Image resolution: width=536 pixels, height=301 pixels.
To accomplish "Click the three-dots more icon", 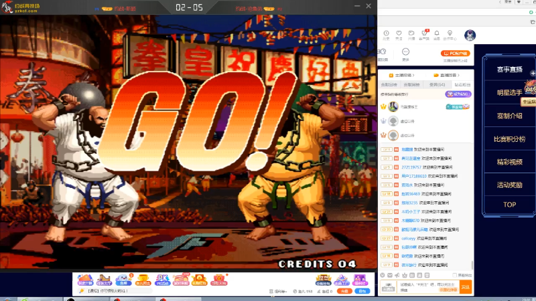I will tap(405, 52).
